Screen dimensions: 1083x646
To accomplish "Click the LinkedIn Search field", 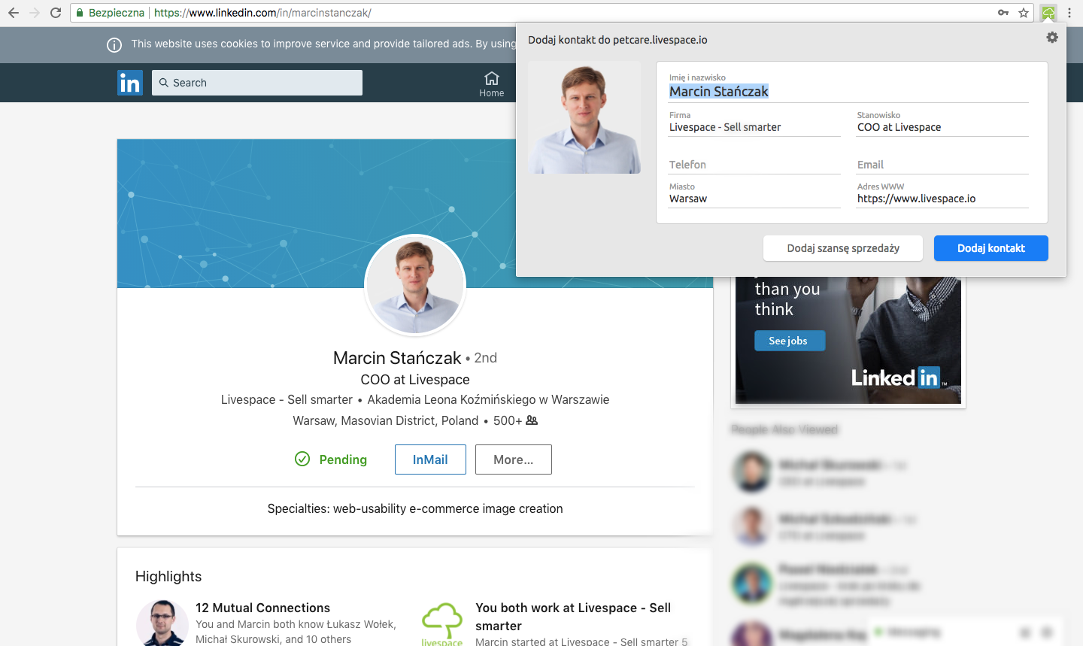I will (x=257, y=83).
